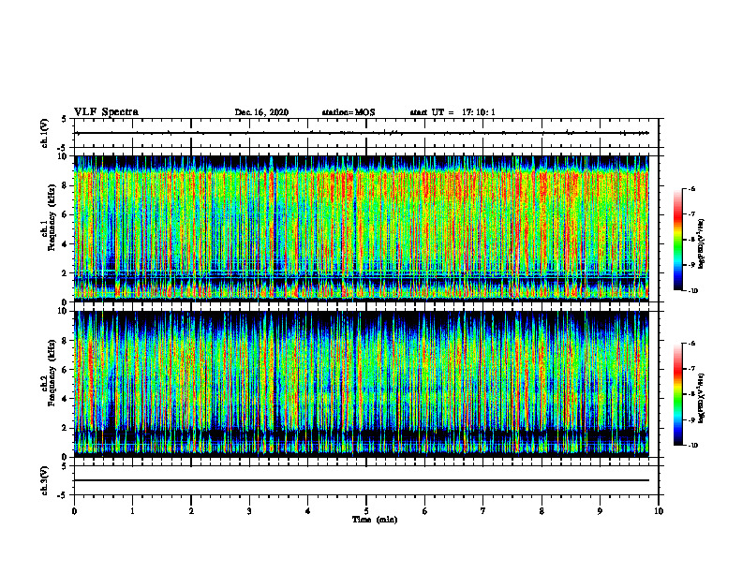Click the "4" kHz tick on ch.1 frequency axis
This screenshot has height=573, width=742.
(67, 244)
